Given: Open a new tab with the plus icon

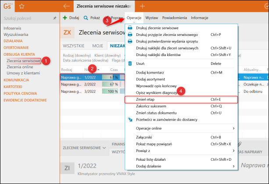Looking at the screenshot, I should coord(142,6).
